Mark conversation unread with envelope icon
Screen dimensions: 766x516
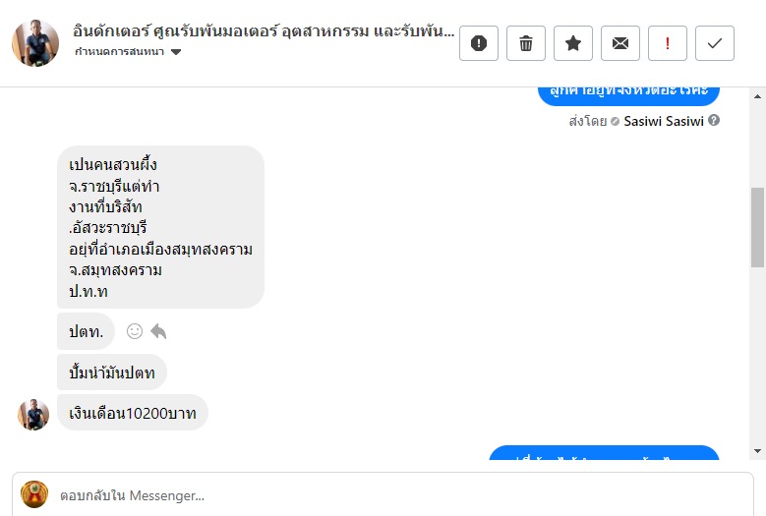coord(620,43)
